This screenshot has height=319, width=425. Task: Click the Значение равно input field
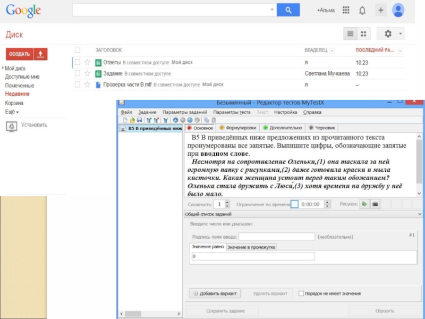point(253,256)
